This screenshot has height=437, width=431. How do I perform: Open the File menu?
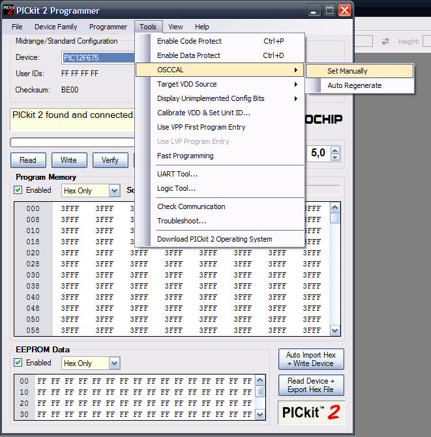[17, 27]
